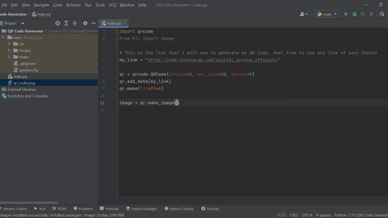Expand the share folder
This screenshot has height=218, width=388.
point(9,57)
